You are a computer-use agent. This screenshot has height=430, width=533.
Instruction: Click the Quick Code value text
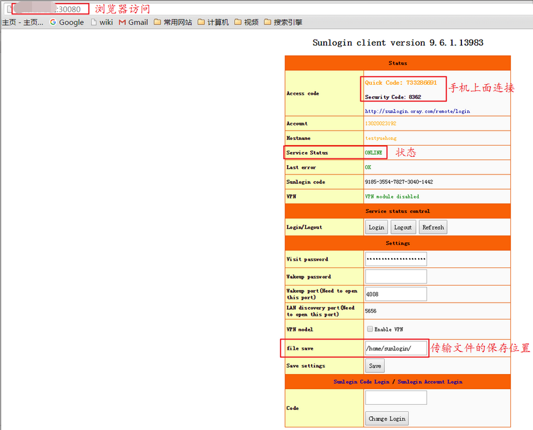coord(401,83)
